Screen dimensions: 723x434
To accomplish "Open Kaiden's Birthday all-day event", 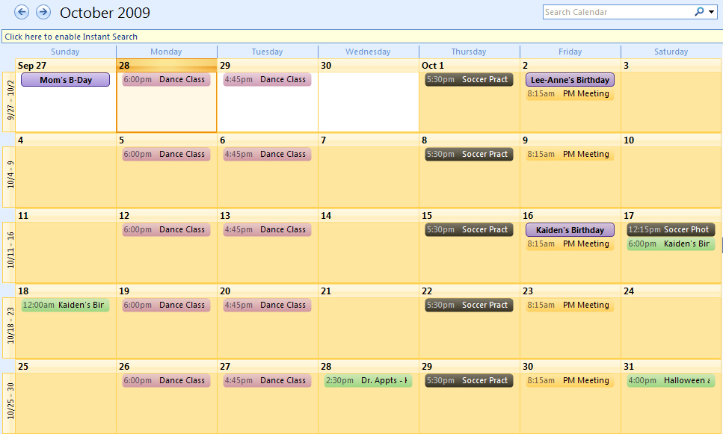I will click(570, 230).
